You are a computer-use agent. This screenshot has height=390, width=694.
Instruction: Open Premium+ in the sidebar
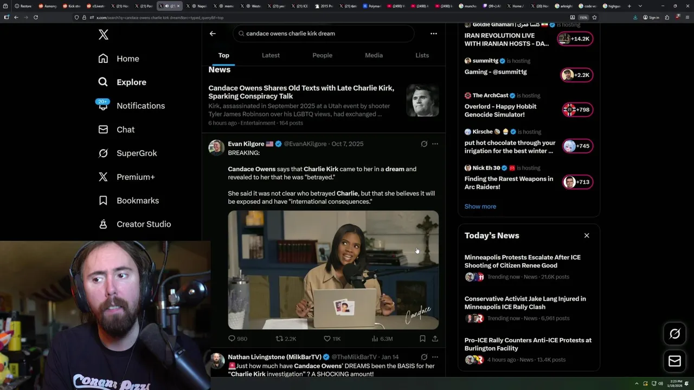coord(126,177)
